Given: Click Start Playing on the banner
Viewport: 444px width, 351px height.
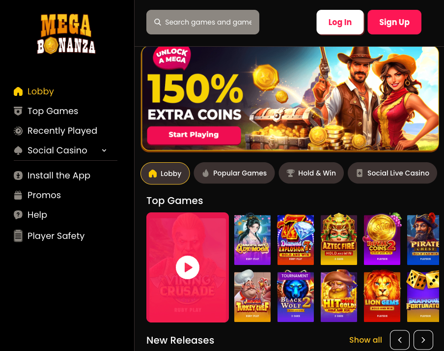Looking at the screenshot, I should (194, 135).
